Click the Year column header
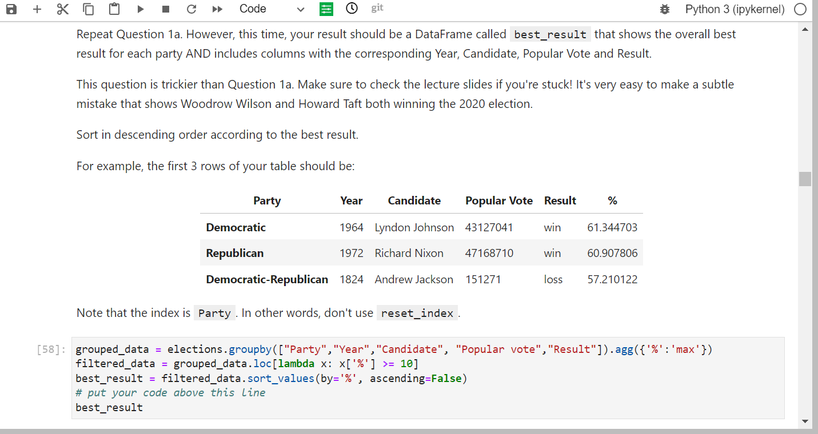Viewport: 818px width, 434px height. point(351,200)
